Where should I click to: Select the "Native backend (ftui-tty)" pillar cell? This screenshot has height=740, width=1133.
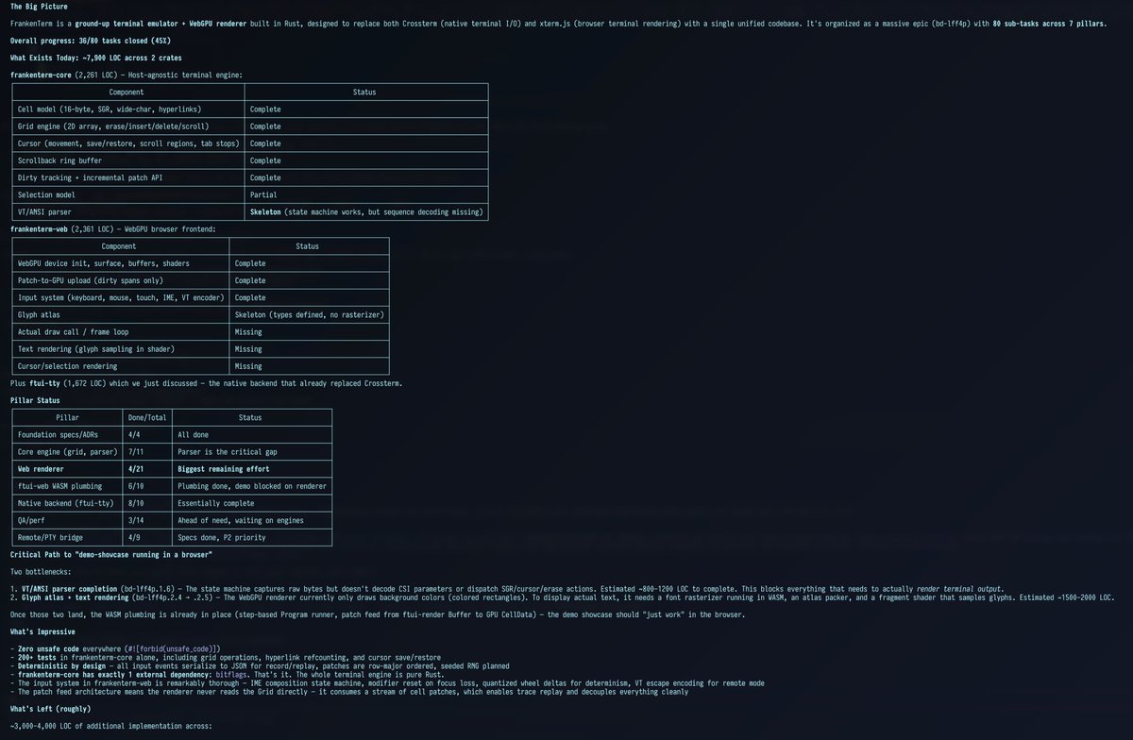tap(66, 503)
